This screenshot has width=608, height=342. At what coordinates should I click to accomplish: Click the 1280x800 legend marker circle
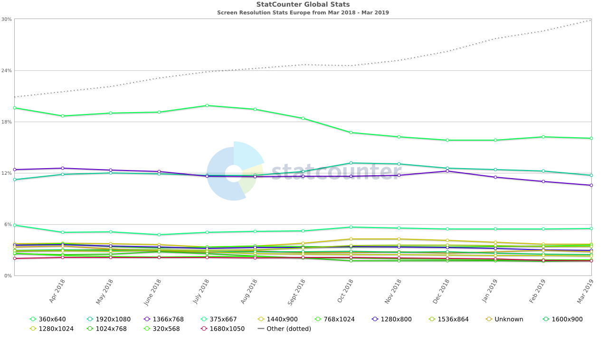[375, 319]
